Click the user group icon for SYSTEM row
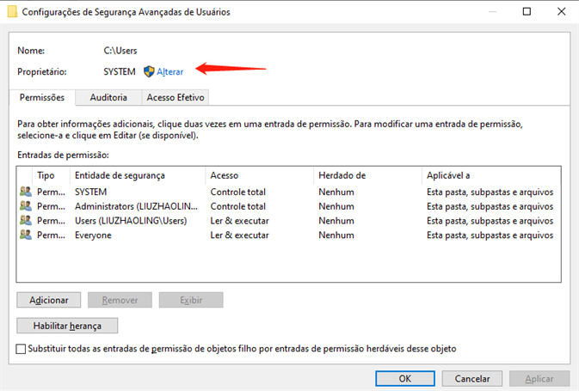This screenshot has height=391, width=579. tap(26, 192)
